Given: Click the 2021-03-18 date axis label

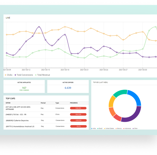Looking at the screenshot, I should tap(65, 70).
